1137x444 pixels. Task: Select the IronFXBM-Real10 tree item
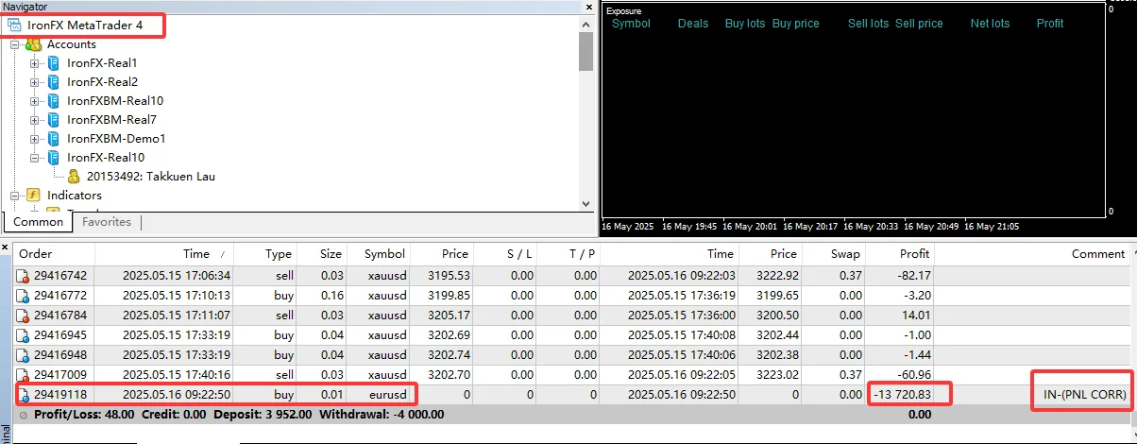pos(115,101)
